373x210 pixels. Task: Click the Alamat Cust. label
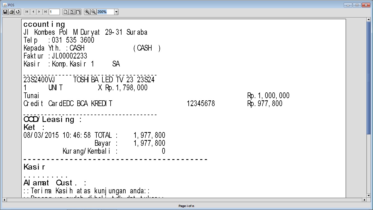coord(55,183)
